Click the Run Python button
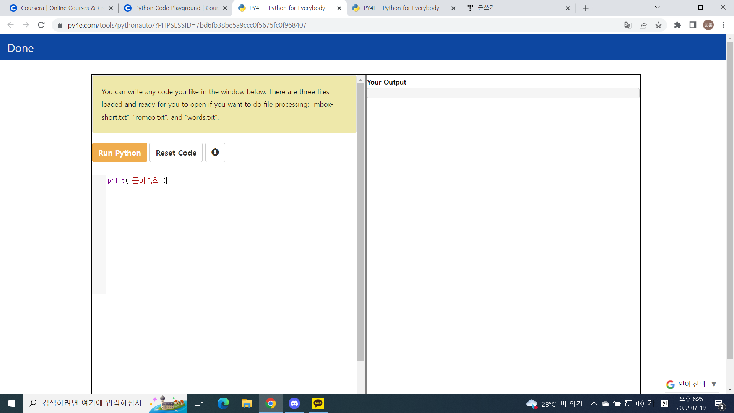The width and height of the screenshot is (734, 413). click(120, 153)
